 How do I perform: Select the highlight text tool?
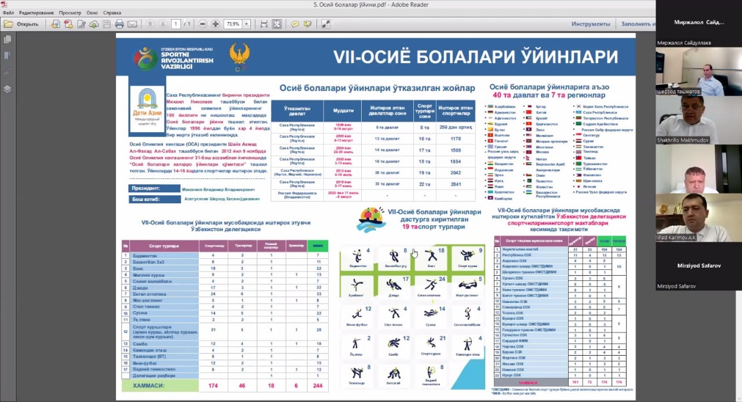[307, 24]
